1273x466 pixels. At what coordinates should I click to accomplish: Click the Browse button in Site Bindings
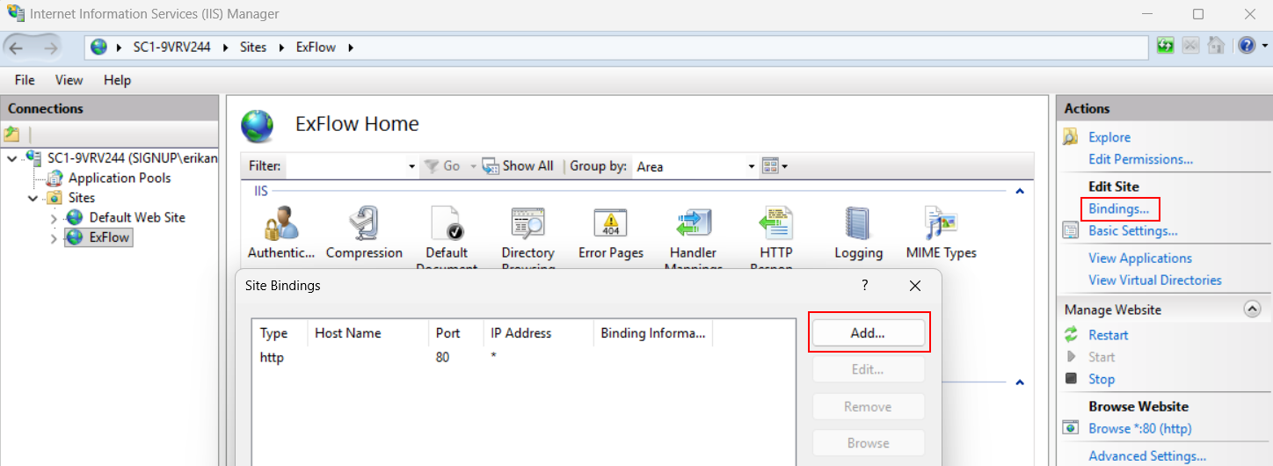click(x=868, y=443)
